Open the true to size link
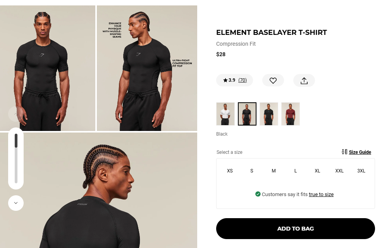382x248 pixels. [321, 195]
